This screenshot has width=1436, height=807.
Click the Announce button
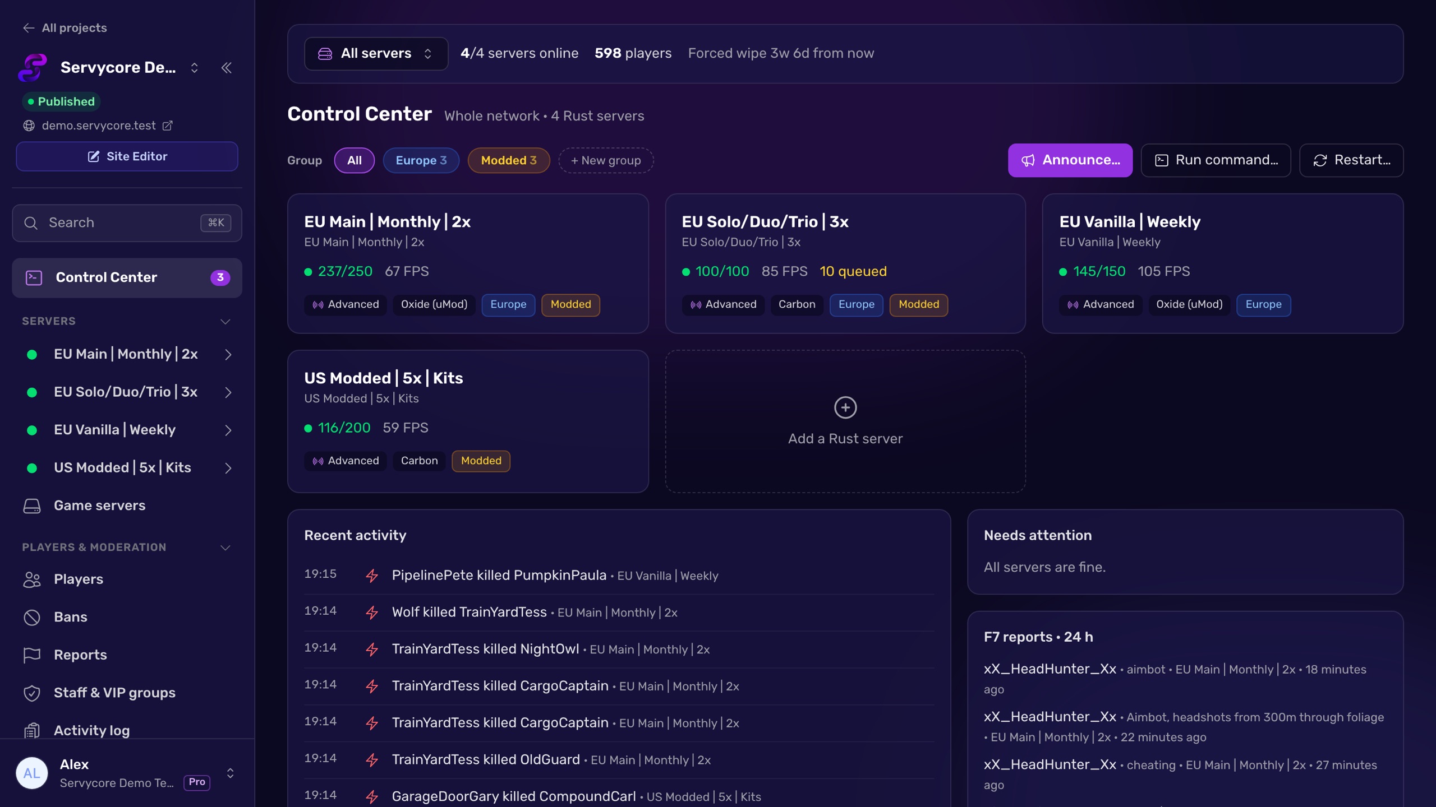(x=1070, y=160)
